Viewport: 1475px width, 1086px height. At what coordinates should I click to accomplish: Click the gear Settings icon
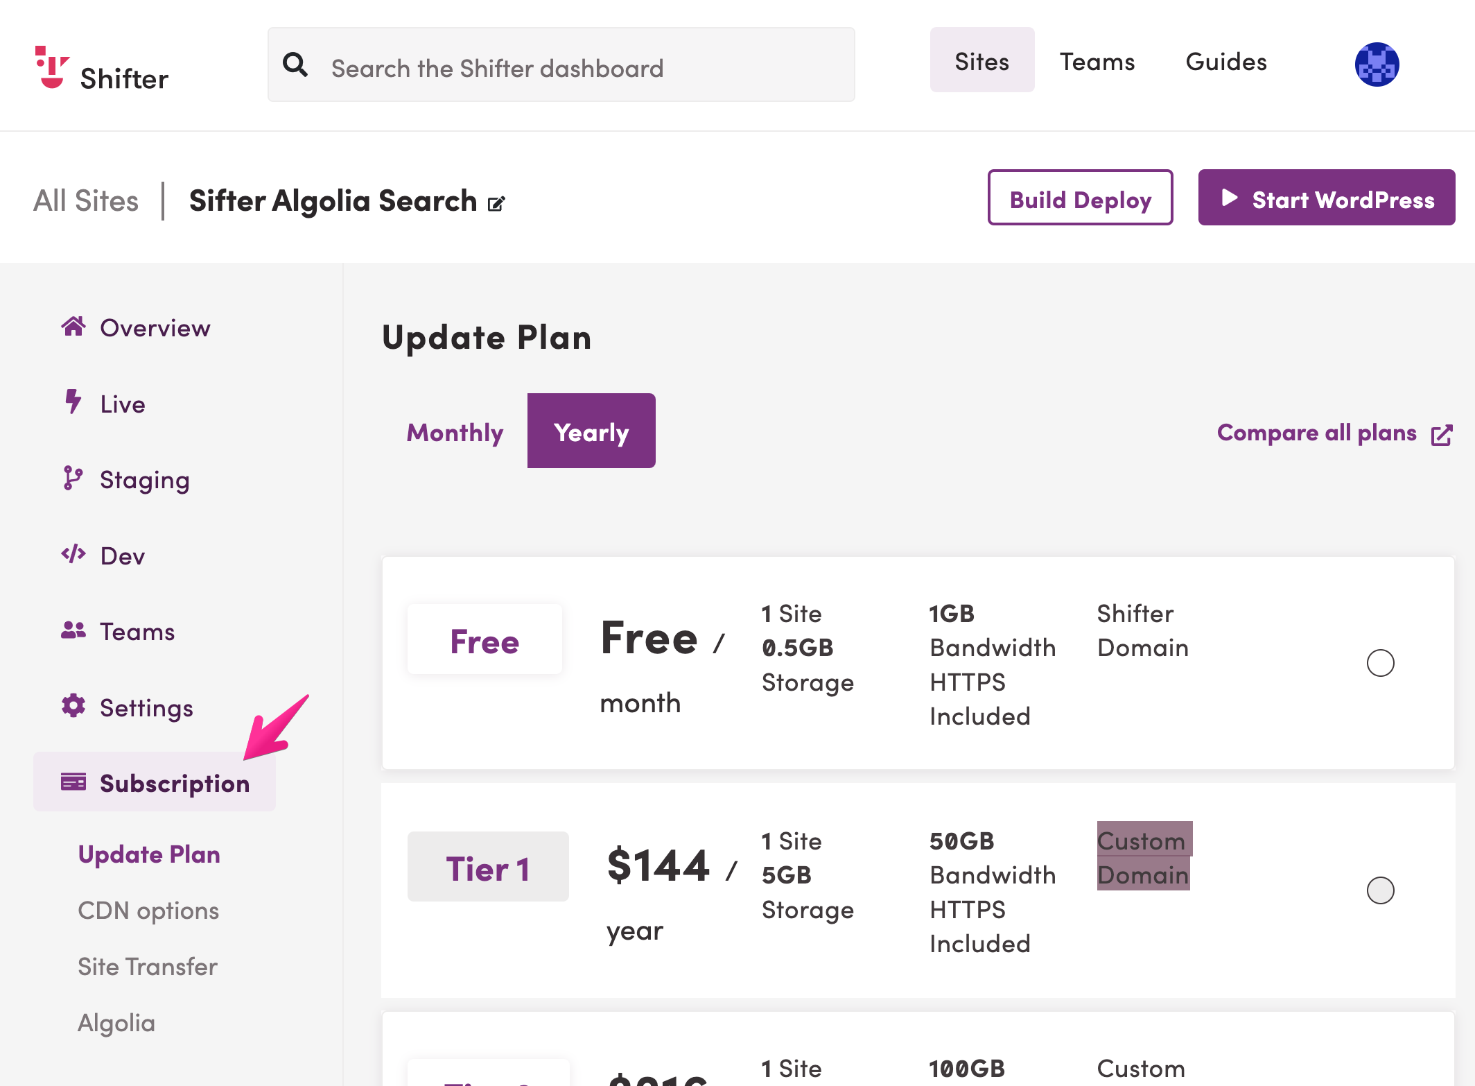point(73,706)
